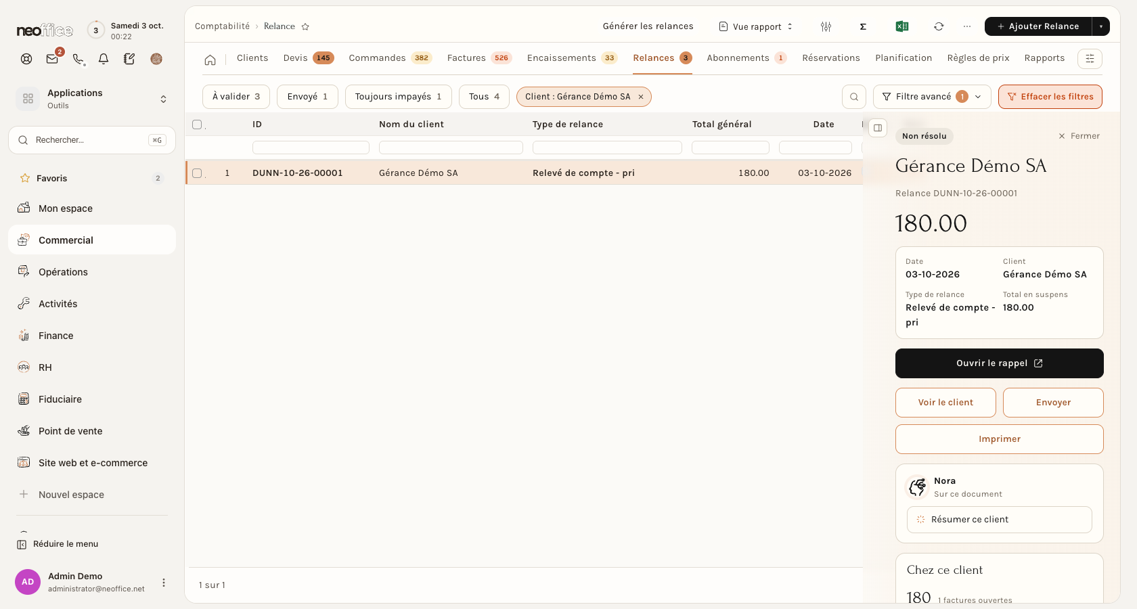Check the select-all rows checkbox
The image size is (1137, 609).
197,125
